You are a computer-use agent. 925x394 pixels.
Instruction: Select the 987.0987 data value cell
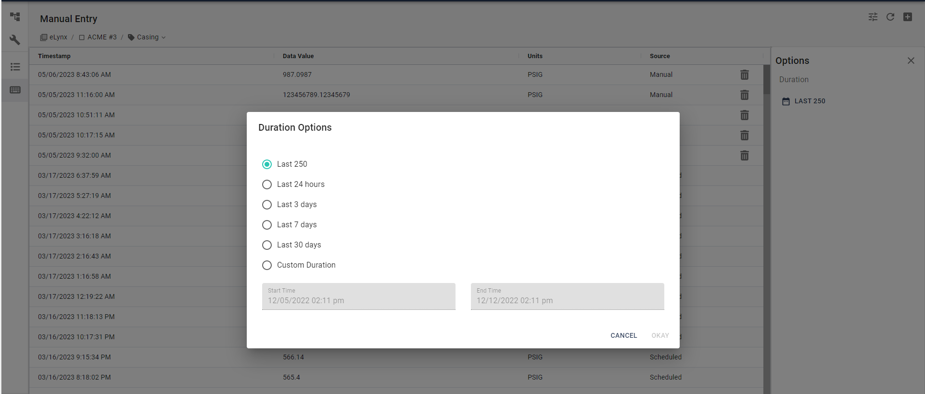(x=297, y=74)
